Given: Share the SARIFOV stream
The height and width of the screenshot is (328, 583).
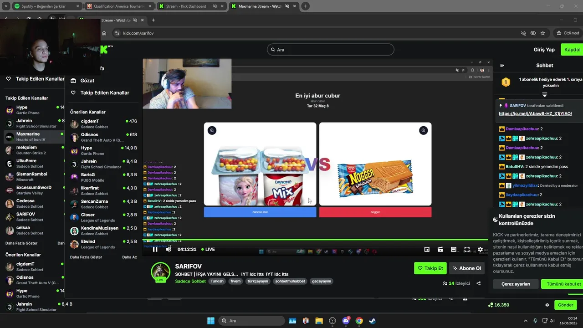Looking at the screenshot, I should pos(478,283).
